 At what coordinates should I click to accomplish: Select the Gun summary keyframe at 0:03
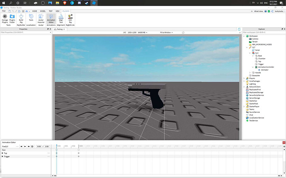(x=79, y=150)
